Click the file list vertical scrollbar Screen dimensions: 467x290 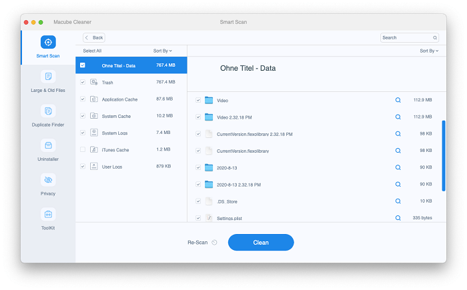pos(444,155)
